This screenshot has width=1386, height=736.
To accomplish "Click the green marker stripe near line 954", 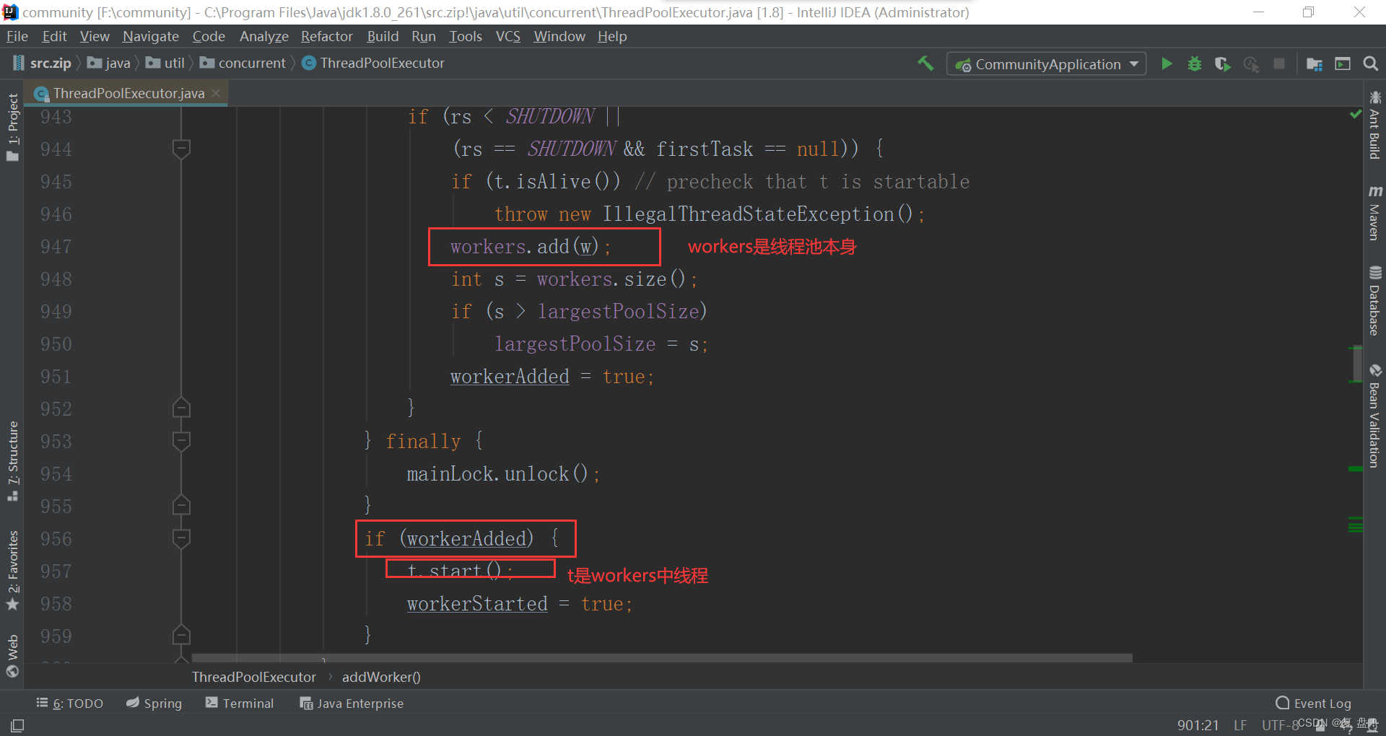I will coord(1356,469).
